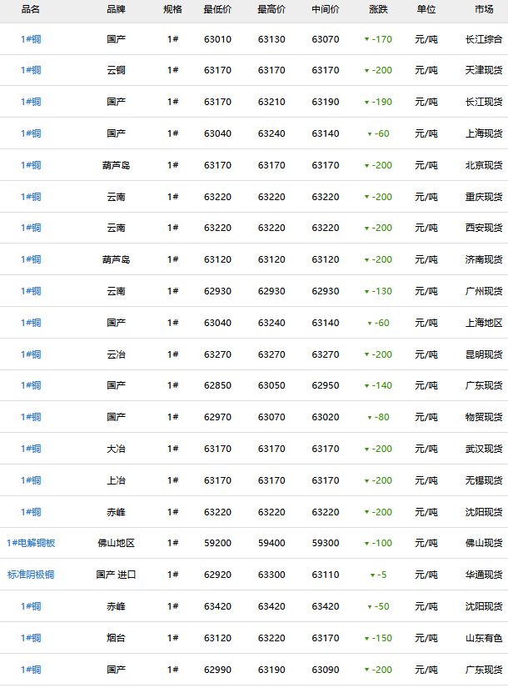Click the small arrow beside -5
508x688 pixels.
pyautogui.click(x=373, y=575)
